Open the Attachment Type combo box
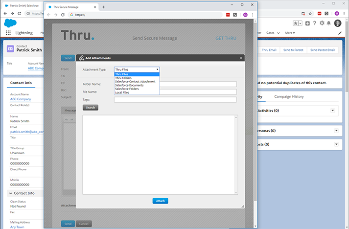 click(x=137, y=69)
